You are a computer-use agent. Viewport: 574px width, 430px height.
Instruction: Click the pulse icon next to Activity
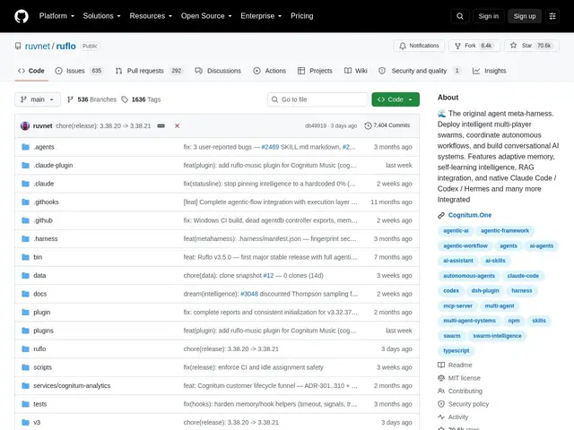tap(441, 417)
